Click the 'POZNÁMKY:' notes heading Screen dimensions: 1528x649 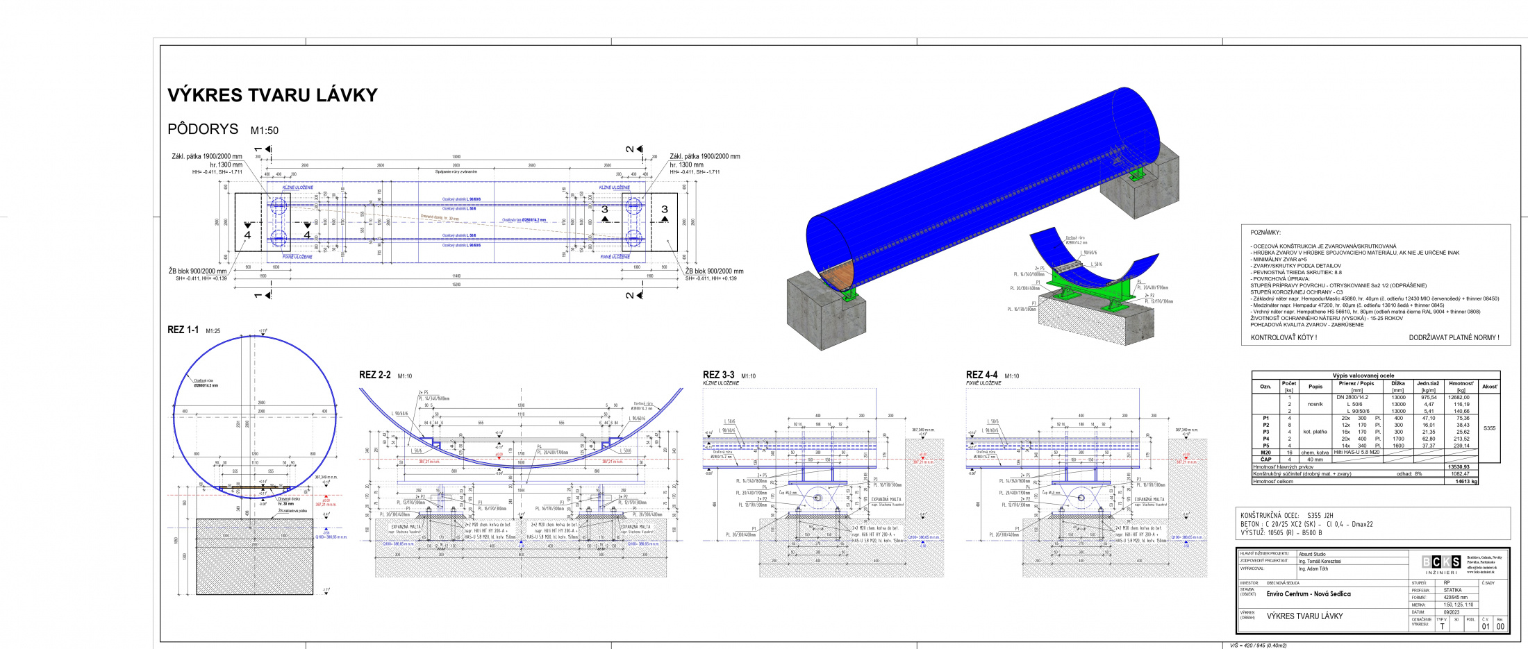(1265, 233)
